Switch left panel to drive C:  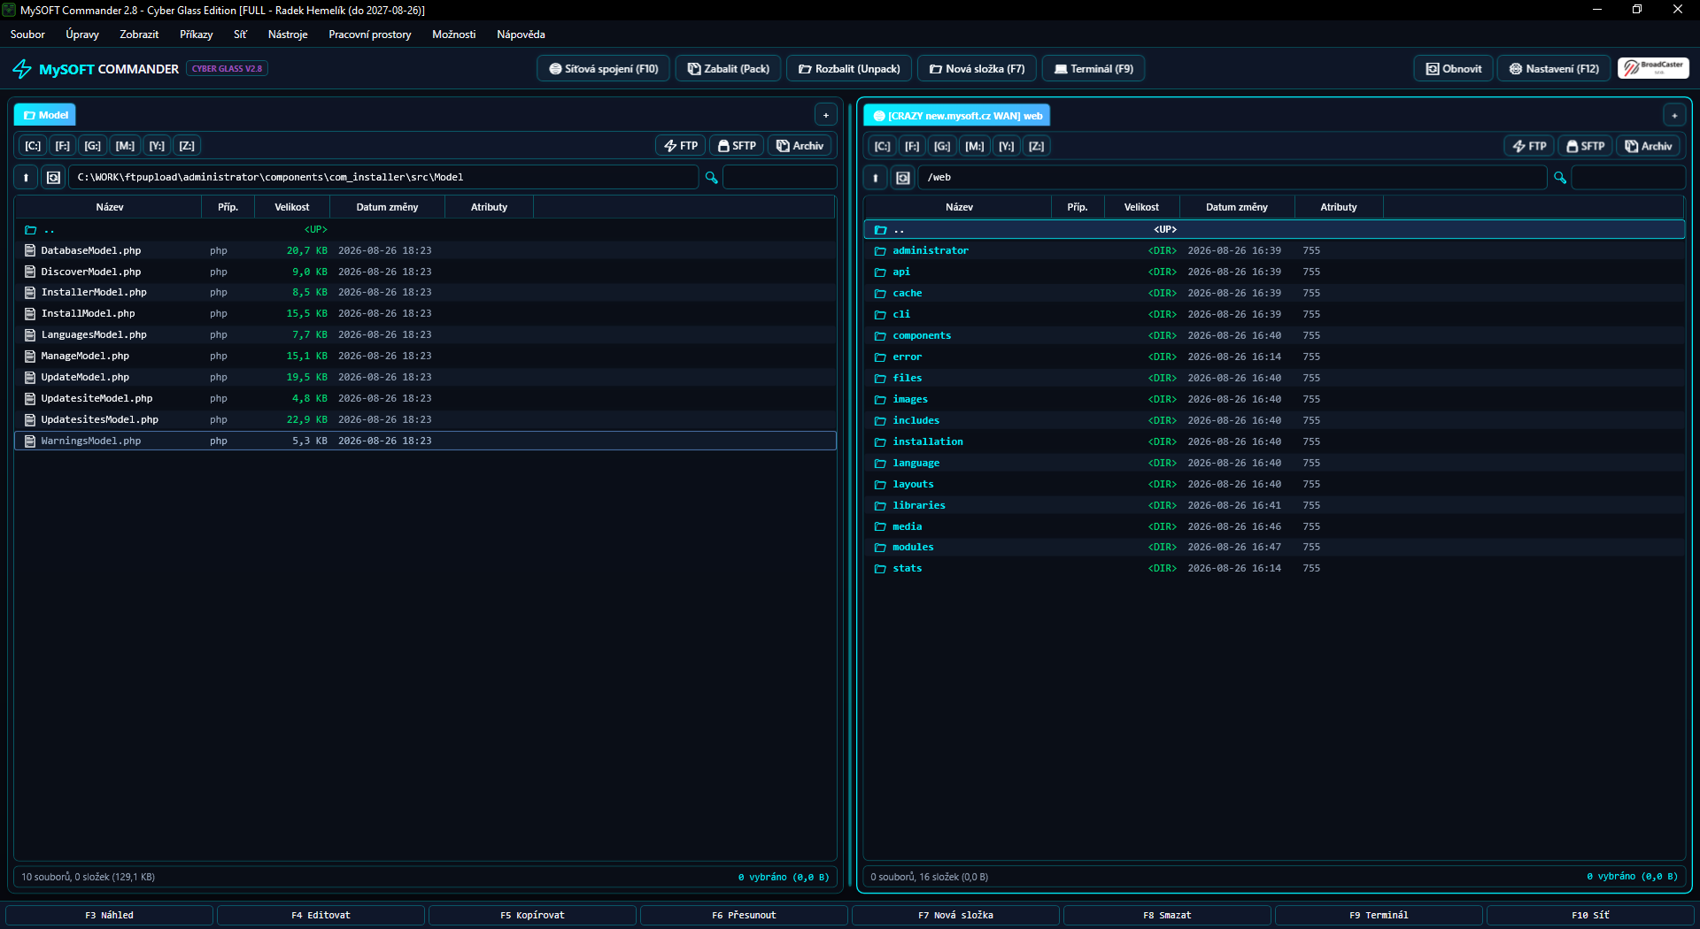[33, 146]
